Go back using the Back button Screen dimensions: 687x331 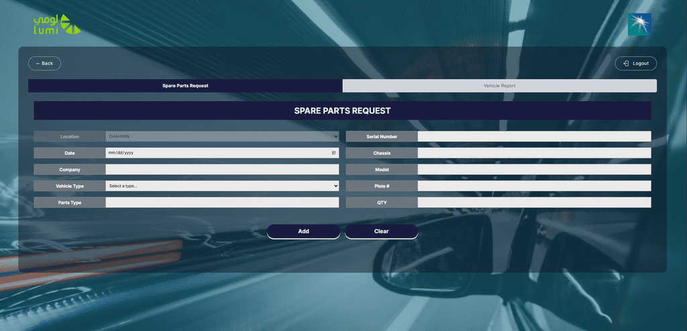tap(45, 64)
